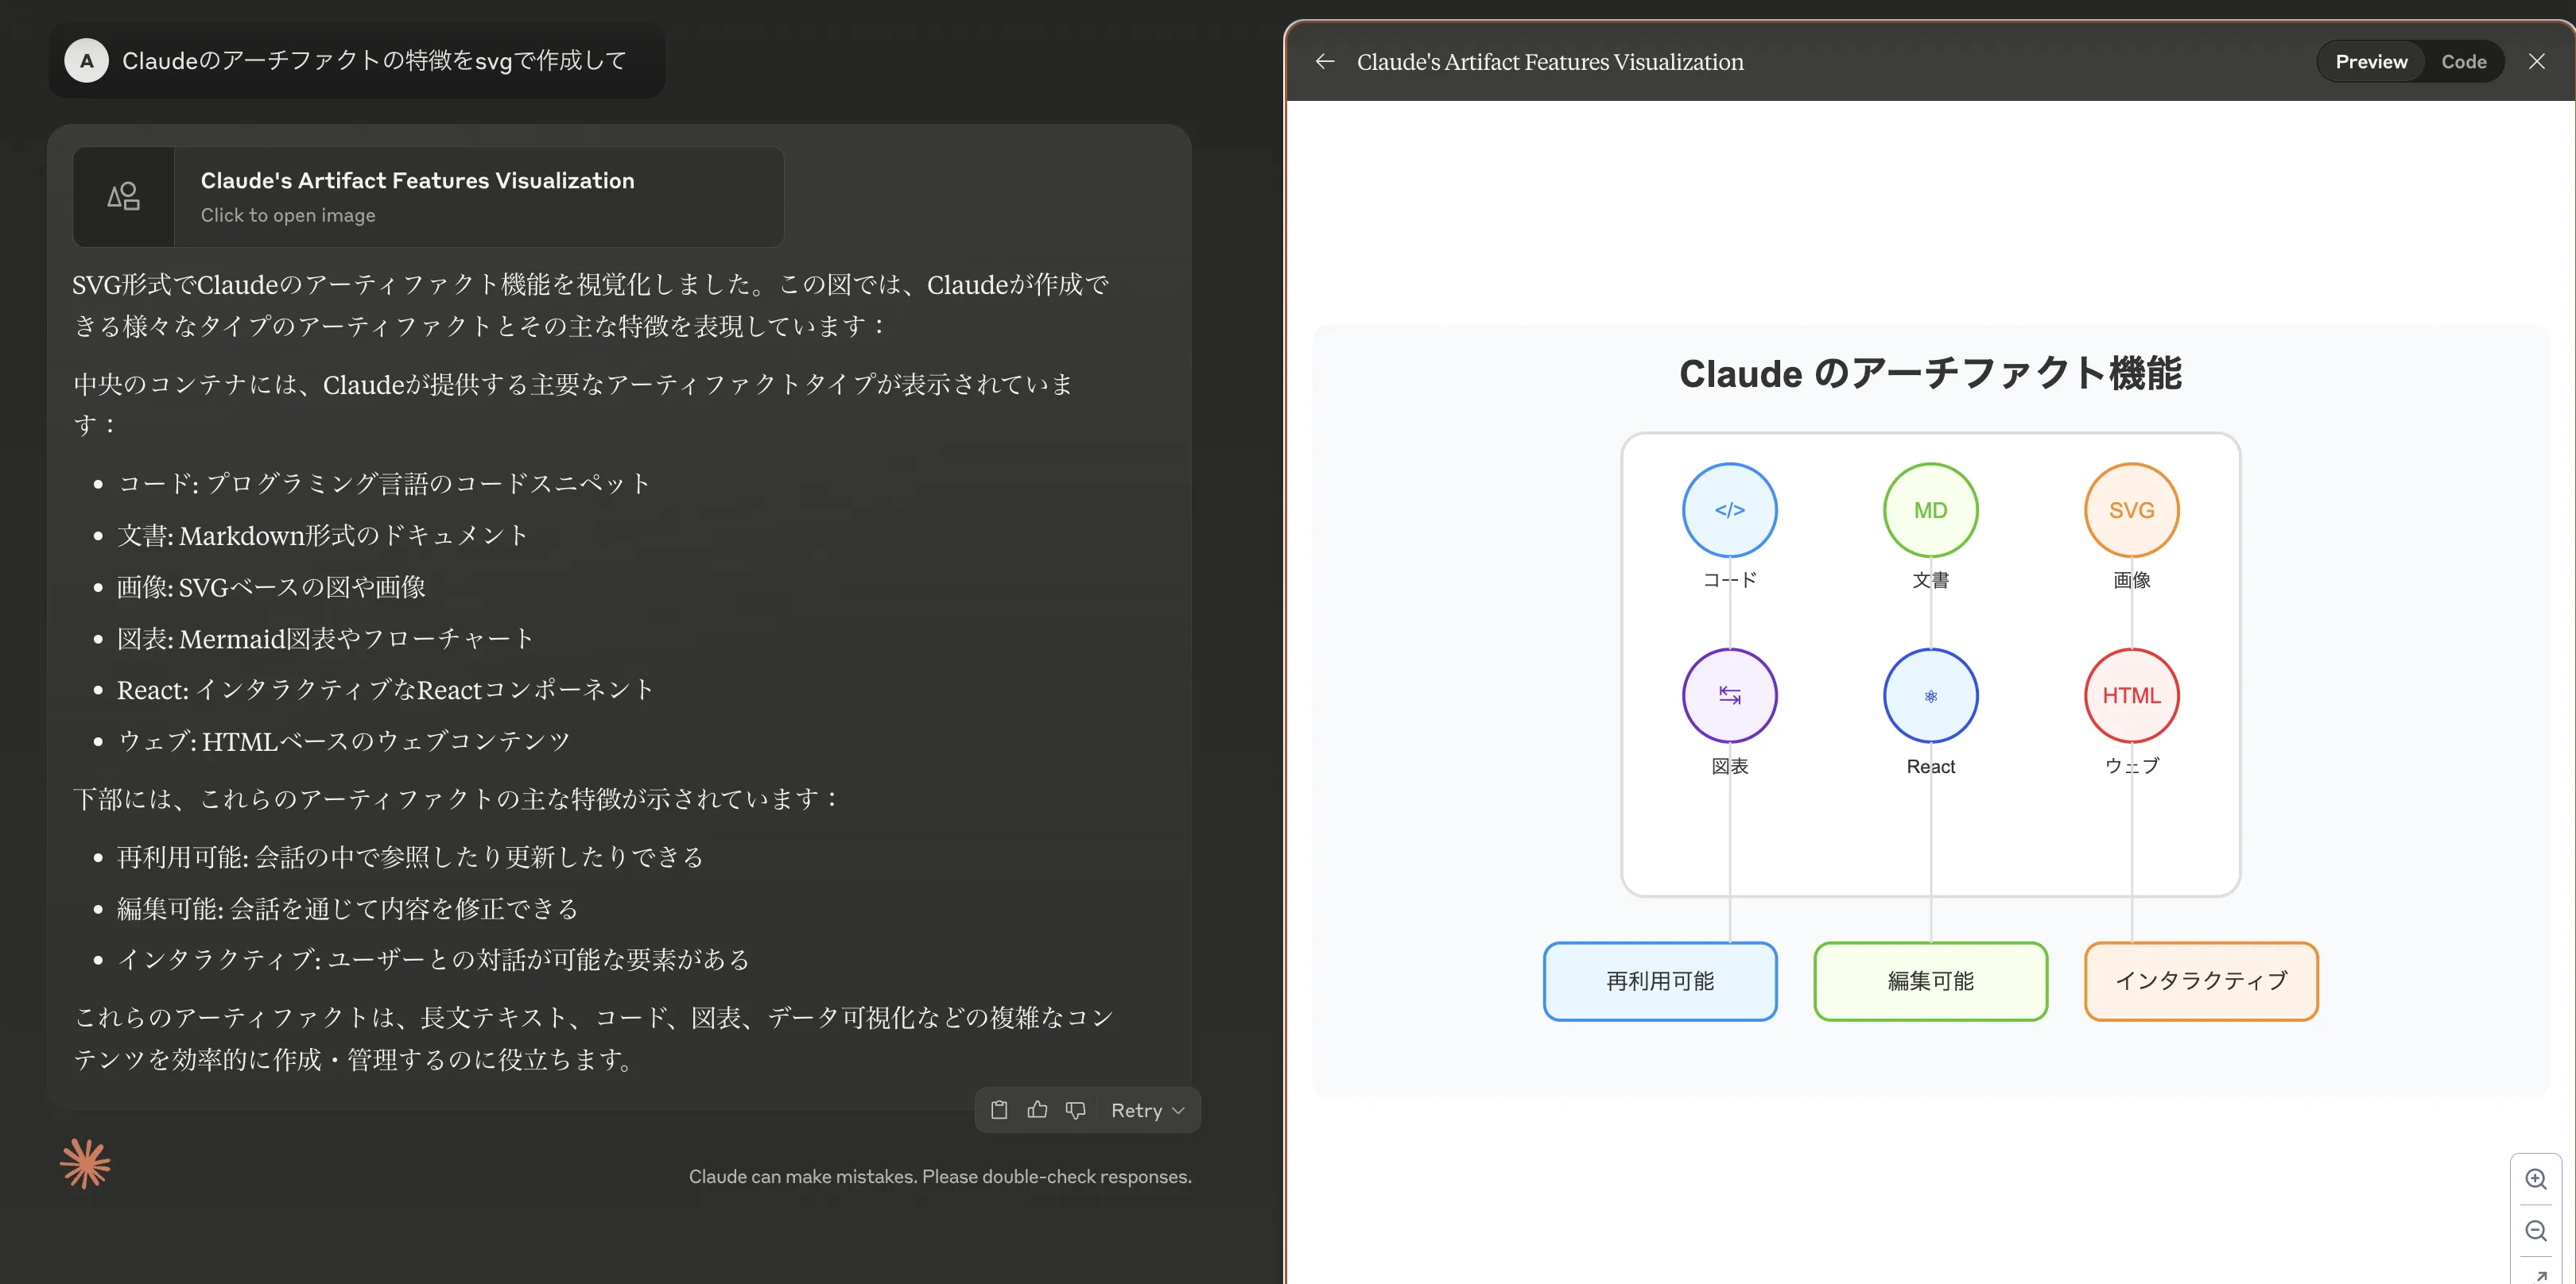
Task: Copy the response with clipboard icon
Action: pyautogui.click(x=999, y=1110)
